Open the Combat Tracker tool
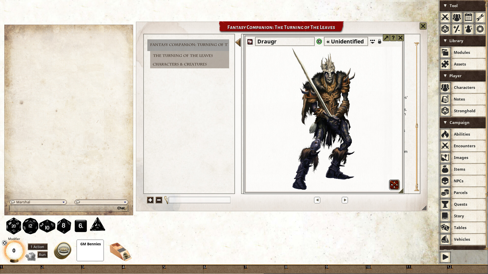488x274 pixels. tap(445, 17)
